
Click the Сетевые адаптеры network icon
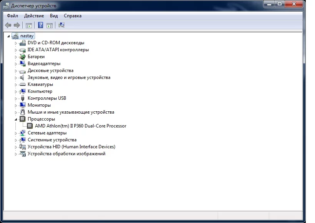click(x=22, y=133)
